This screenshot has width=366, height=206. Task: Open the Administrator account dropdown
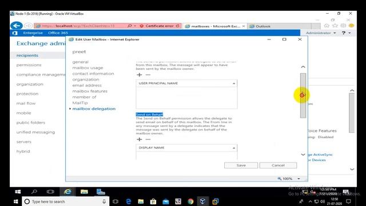[321, 33]
